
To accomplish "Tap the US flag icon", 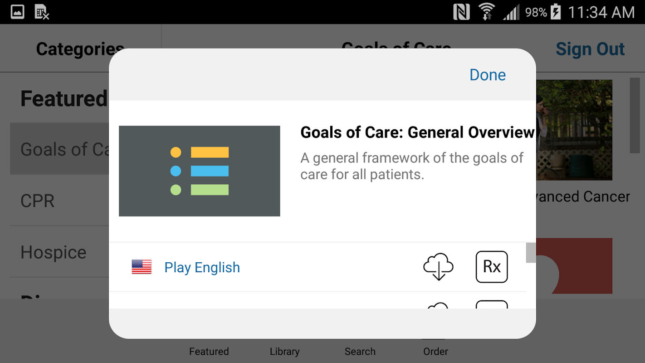I will (142, 267).
